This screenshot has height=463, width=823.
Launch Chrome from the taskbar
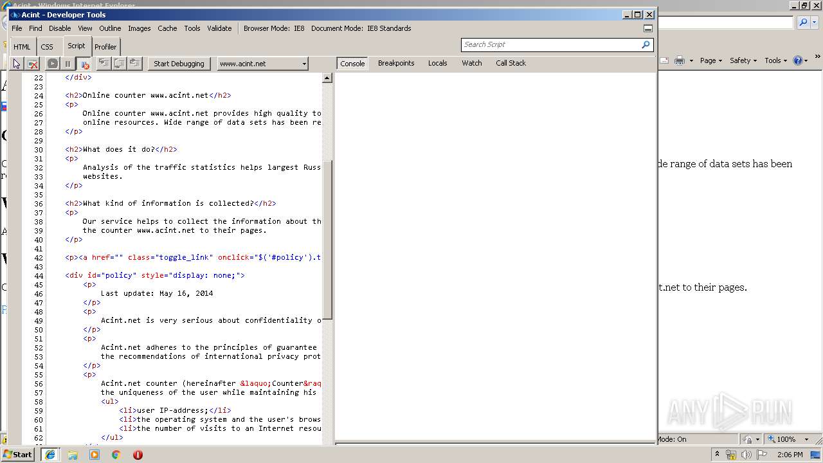pyautogui.click(x=116, y=455)
